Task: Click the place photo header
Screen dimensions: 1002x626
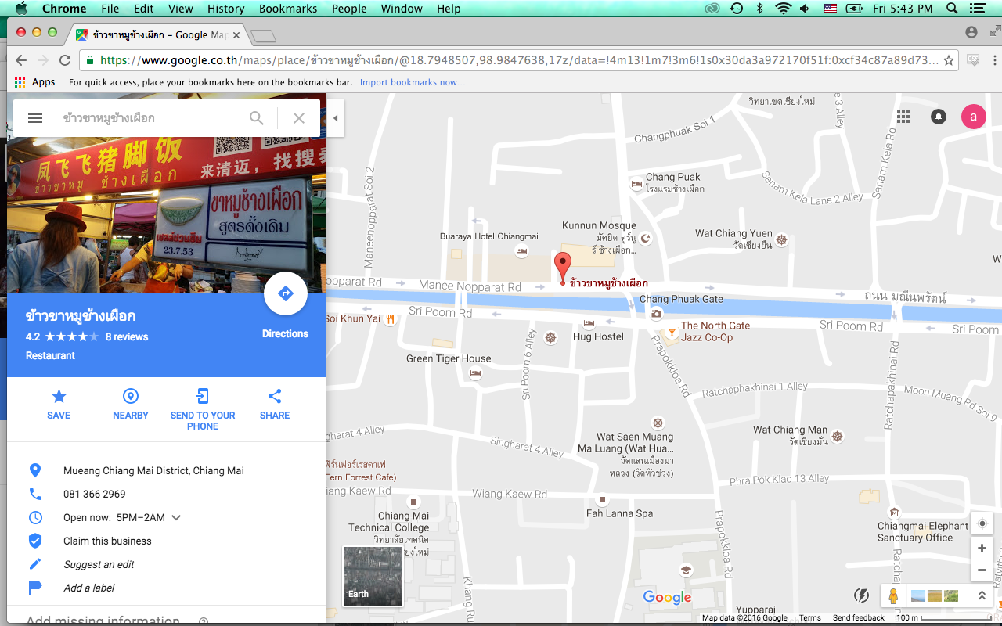Action: (x=167, y=215)
